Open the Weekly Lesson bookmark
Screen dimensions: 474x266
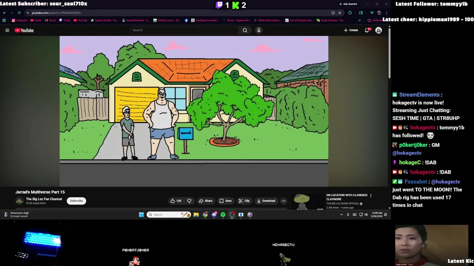(167, 20)
